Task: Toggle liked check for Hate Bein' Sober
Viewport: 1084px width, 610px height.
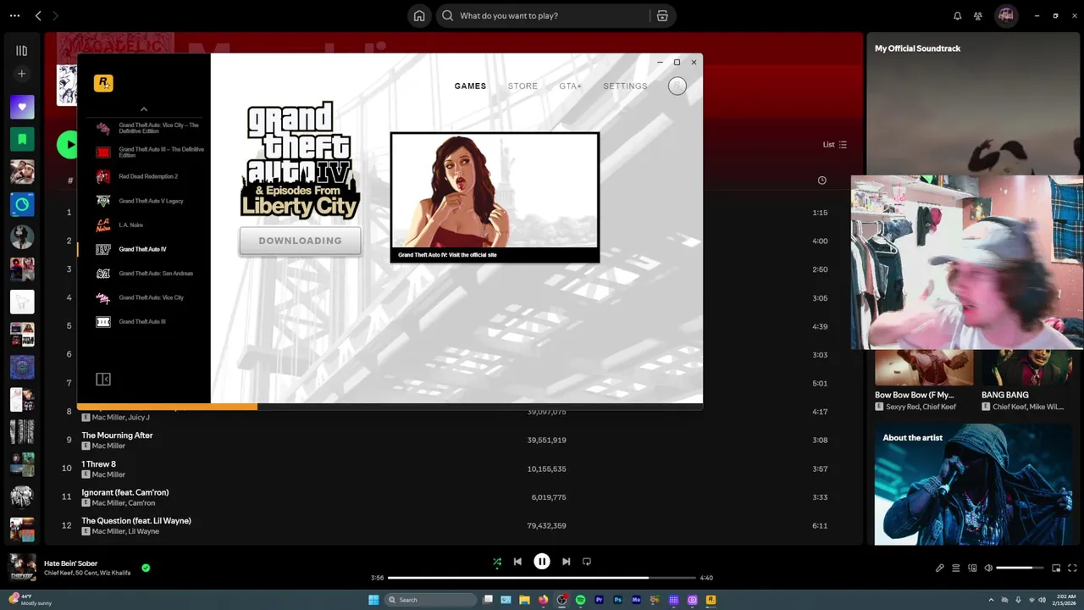Action: (146, 568)
